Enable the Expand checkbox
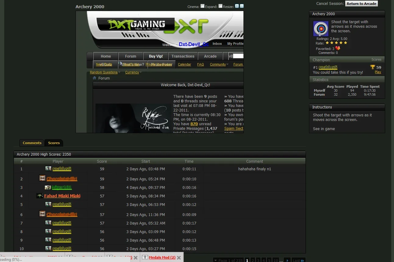Screen dimensions: 394x262 pyautogui.click(x=220, y=6)
